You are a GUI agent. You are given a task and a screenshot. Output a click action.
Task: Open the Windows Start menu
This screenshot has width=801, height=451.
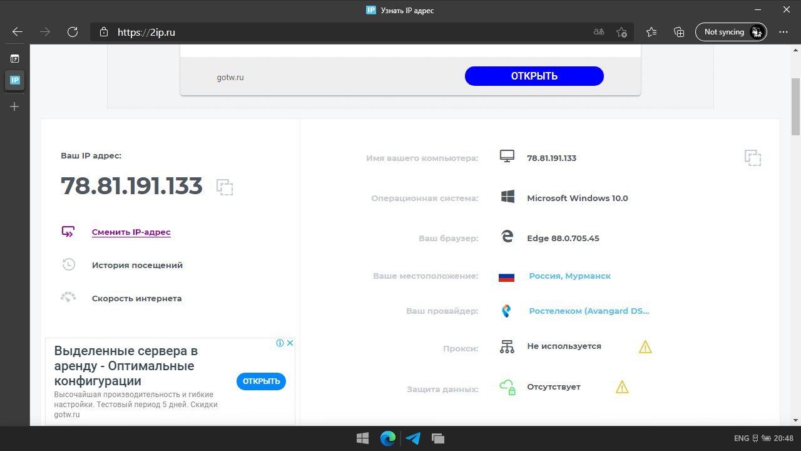(362, 438)
